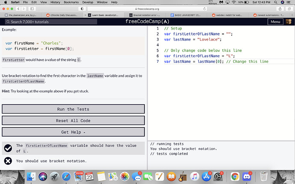The height and width of the screenshot is (184, 295).
Task: Open Notification Center list icon
Action: (x=288, y=2)
